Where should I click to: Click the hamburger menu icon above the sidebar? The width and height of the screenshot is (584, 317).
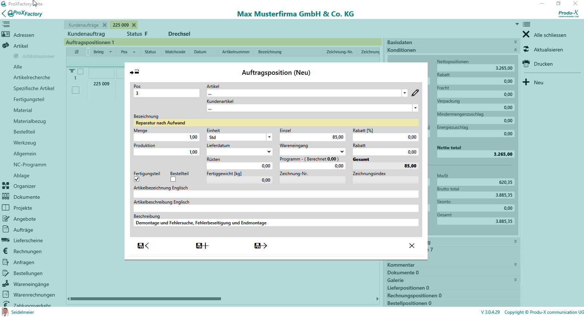pyautogui.click(x=6, y=24)
